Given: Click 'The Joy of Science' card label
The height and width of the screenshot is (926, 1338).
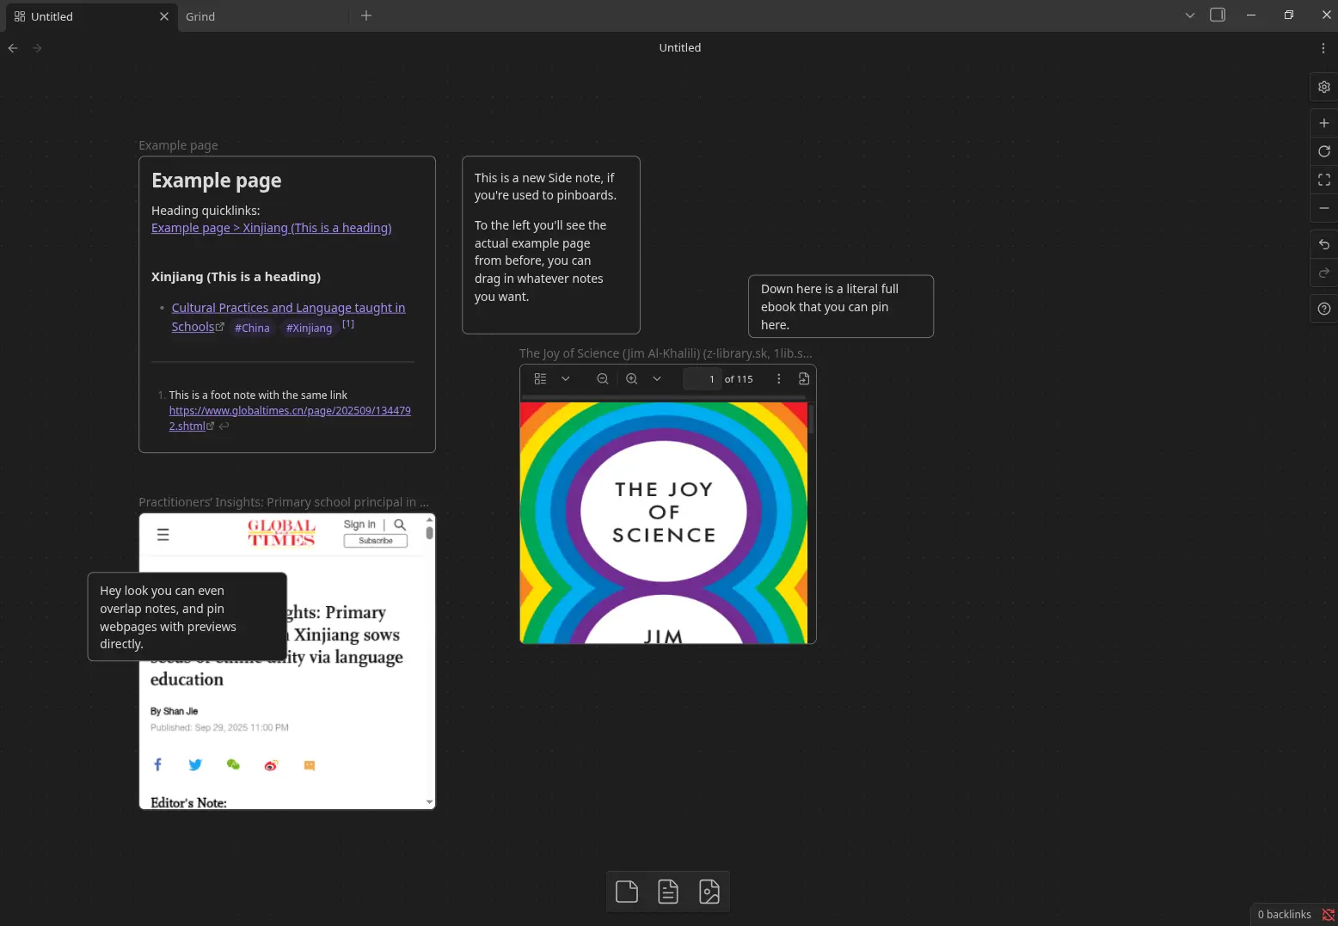Looking at the screenshot, I should pos(666,353).
